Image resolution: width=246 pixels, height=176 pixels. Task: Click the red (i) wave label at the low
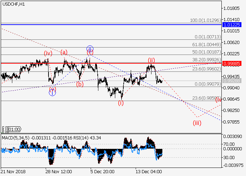point(121,103)
